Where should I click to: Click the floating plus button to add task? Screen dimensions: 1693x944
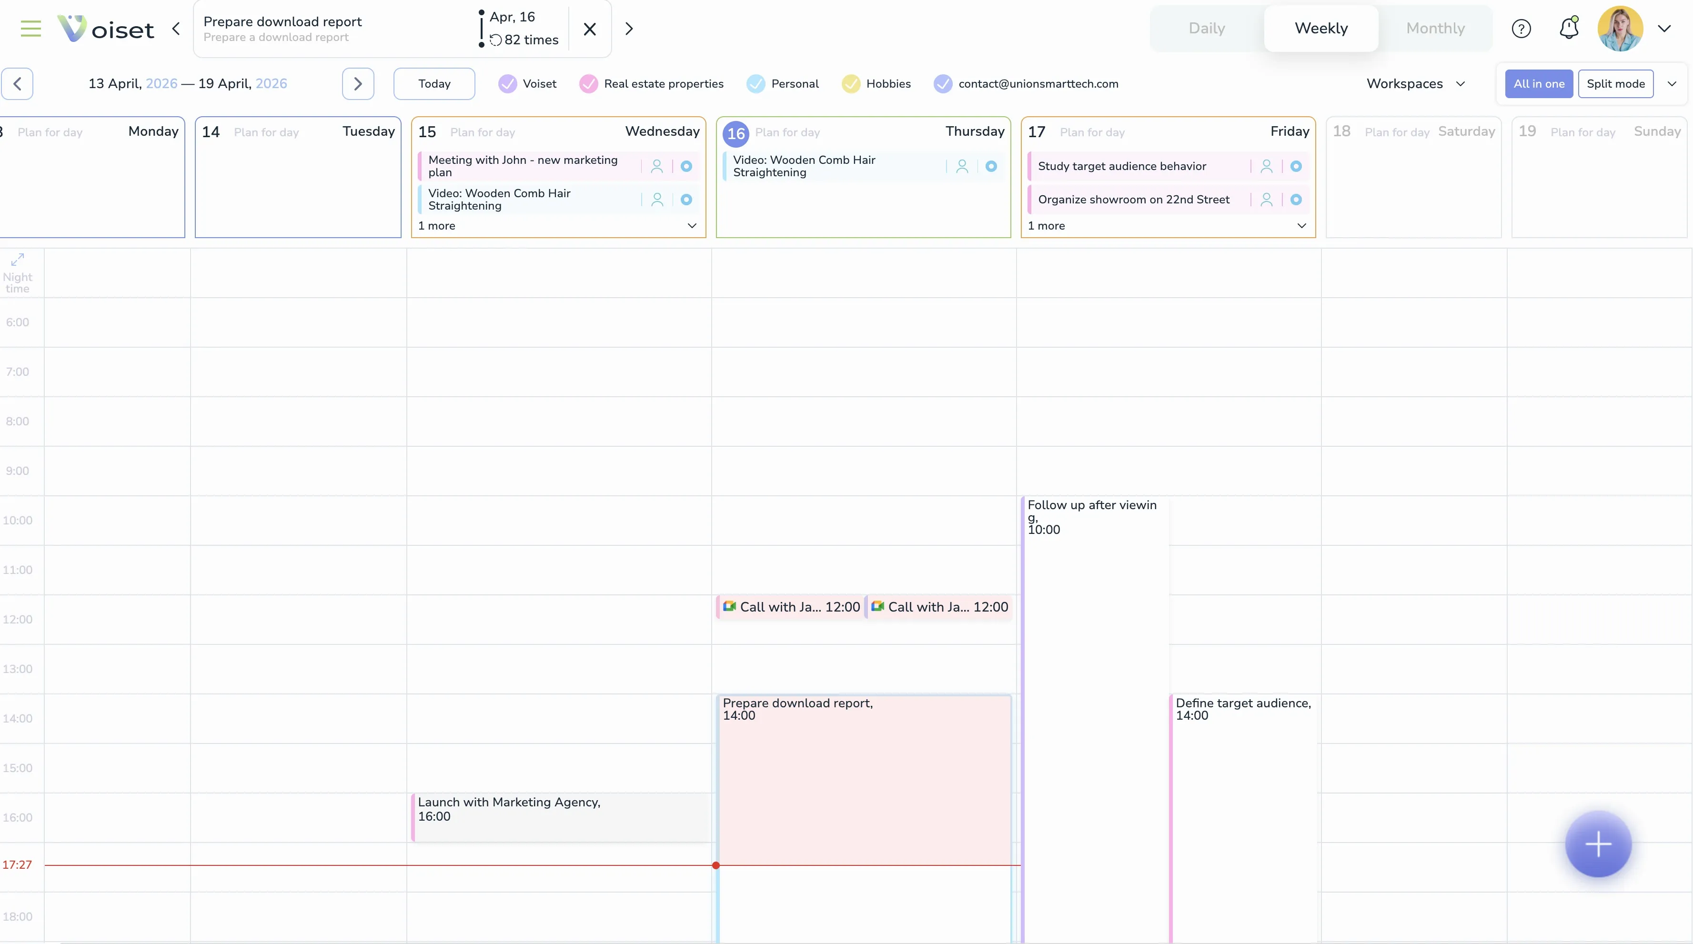coord(1598,844)
